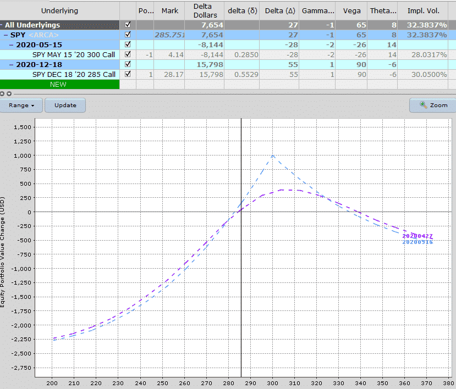Click the SPY mark price 285.751
456x389 pixels.
click(x=169, y=35)
